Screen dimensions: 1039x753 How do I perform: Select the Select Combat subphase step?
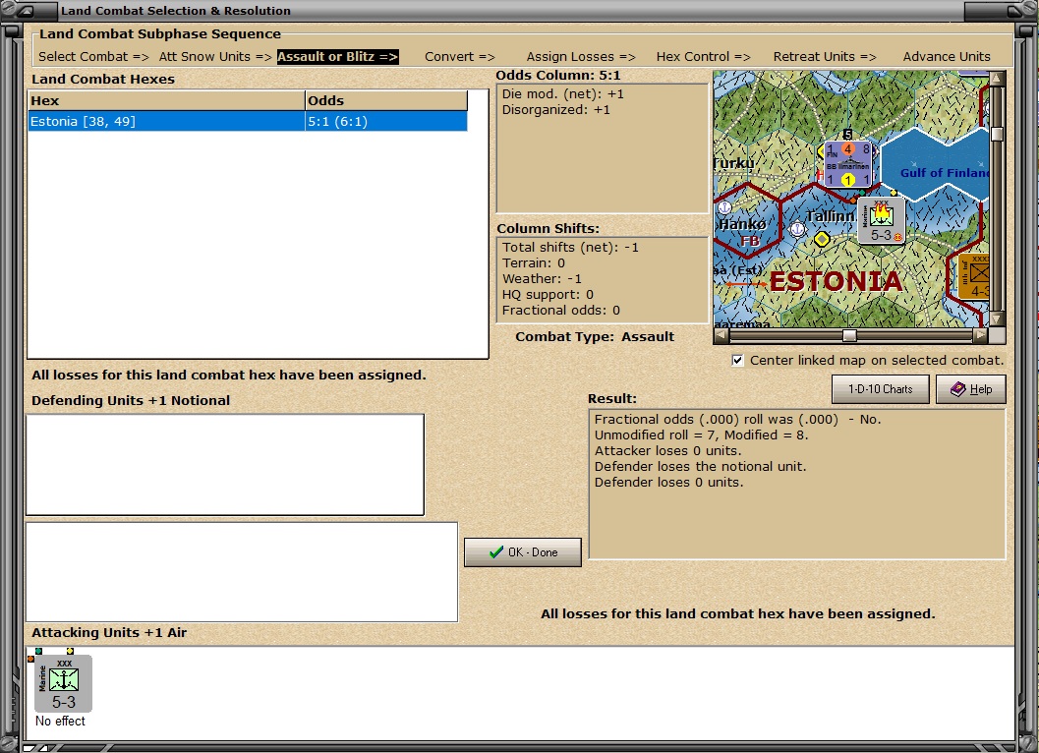pyautogui.click(x=93, y=57)
